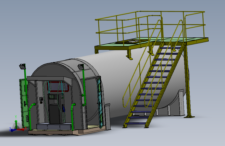Select the floodlight on the left green pole

[23, 67]
